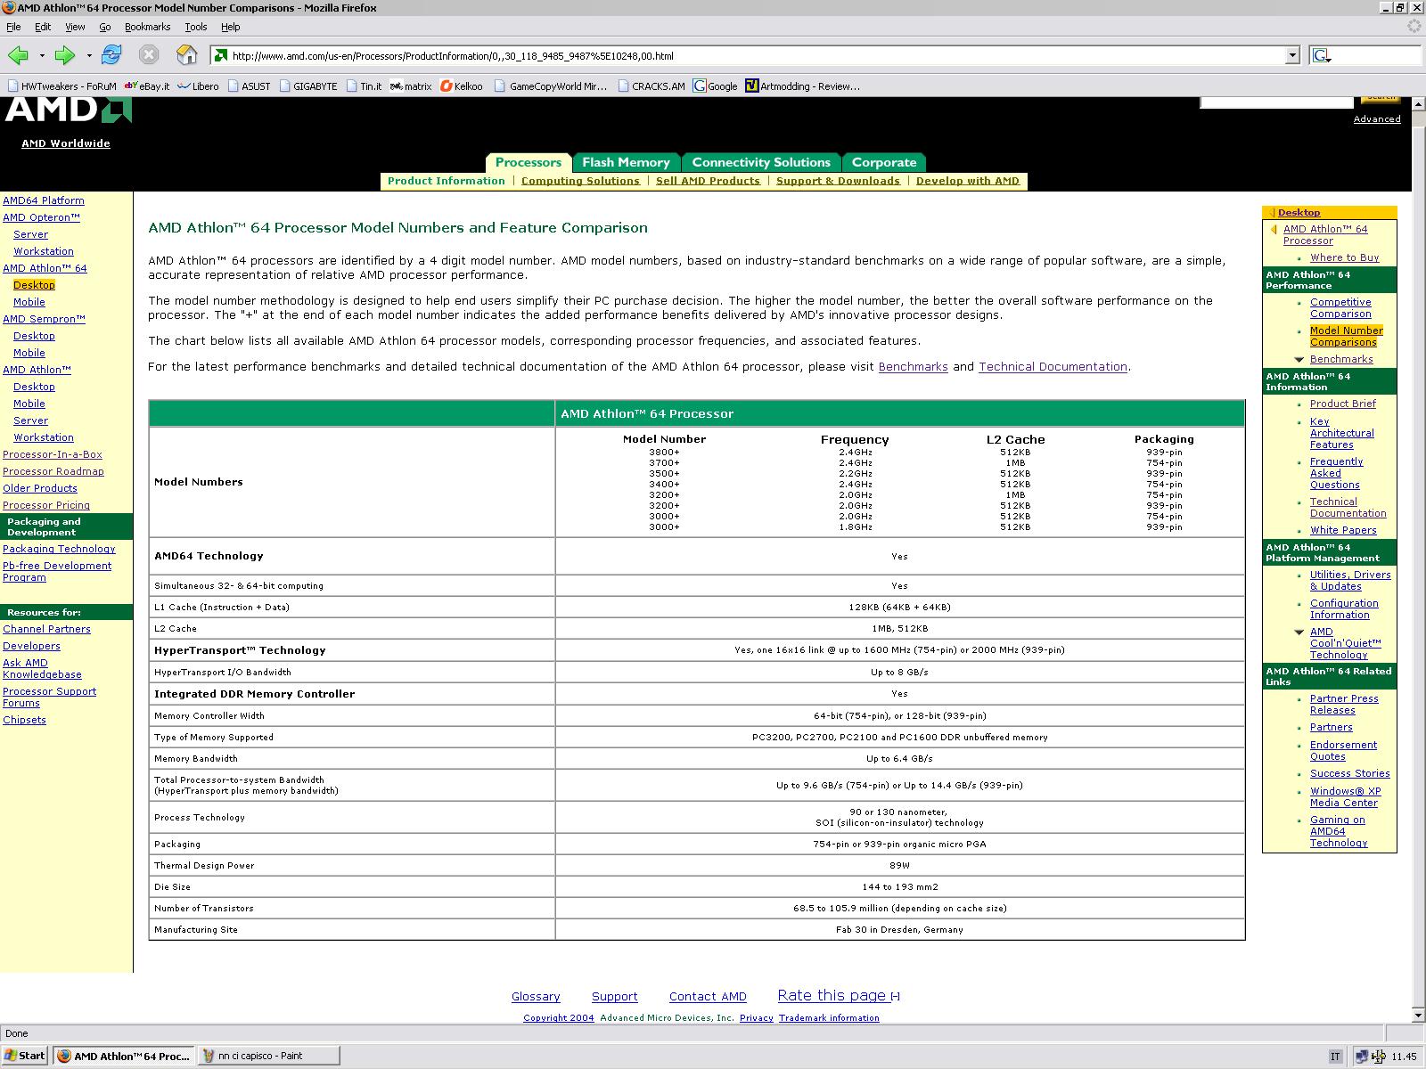Open the Advanced search link
Screen dimensions: 1426x1069
pyautogui.click(x=1377, y=119)
